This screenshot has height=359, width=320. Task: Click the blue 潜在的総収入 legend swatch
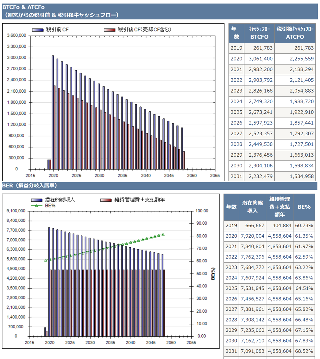tap(37, 200)
